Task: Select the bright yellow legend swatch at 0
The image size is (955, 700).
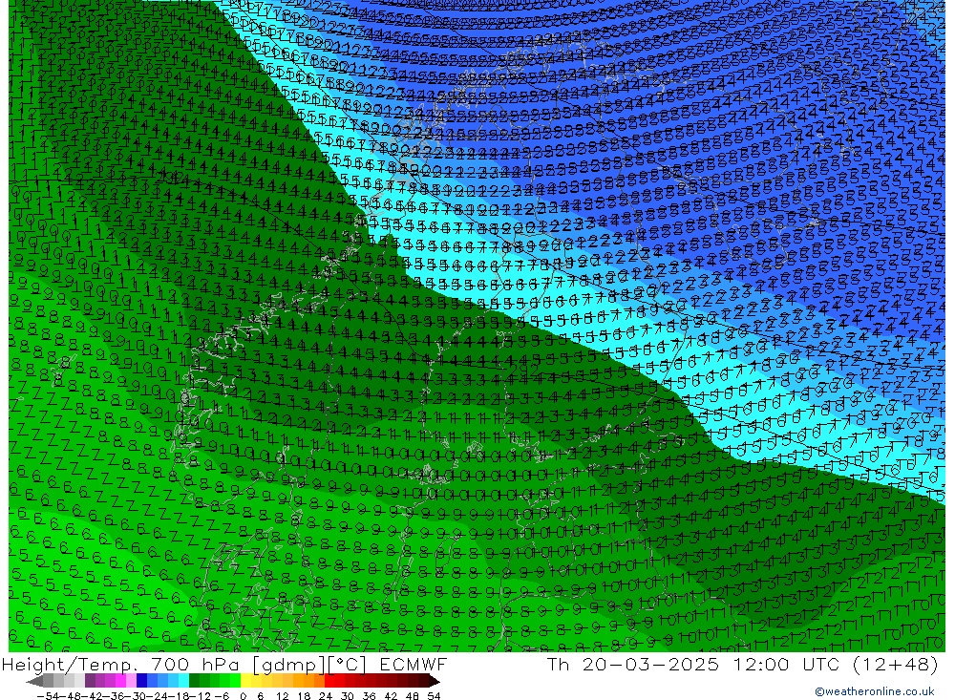Action: click(x=245, y=681)
